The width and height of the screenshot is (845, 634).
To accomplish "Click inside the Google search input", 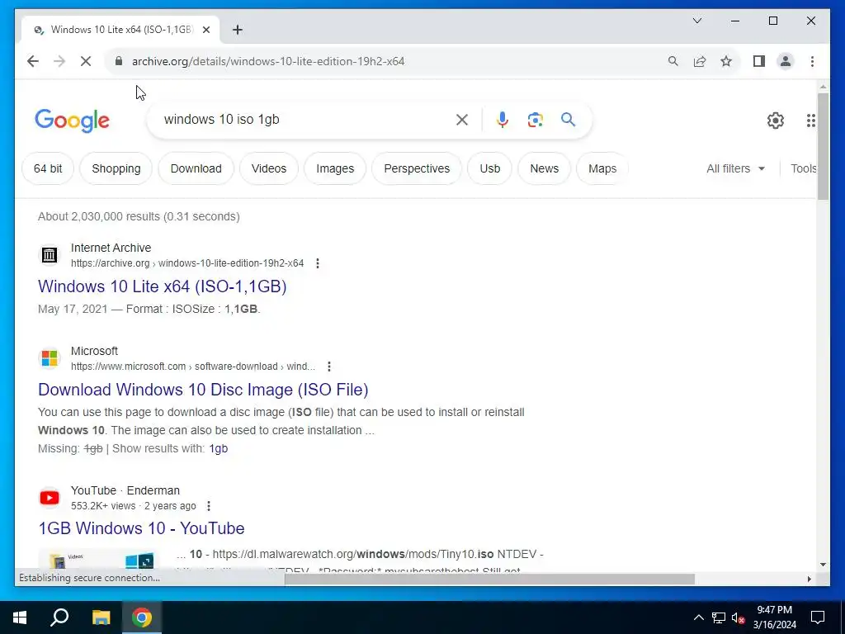I will pyautogui.click(x=304, y=120).
